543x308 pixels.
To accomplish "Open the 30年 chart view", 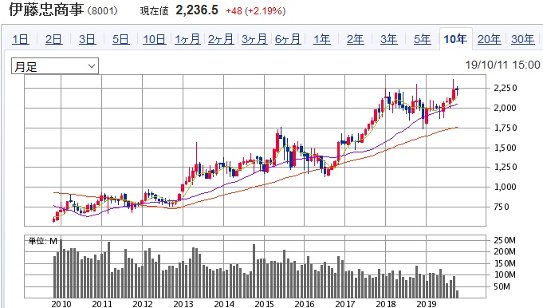I will 522,39.
